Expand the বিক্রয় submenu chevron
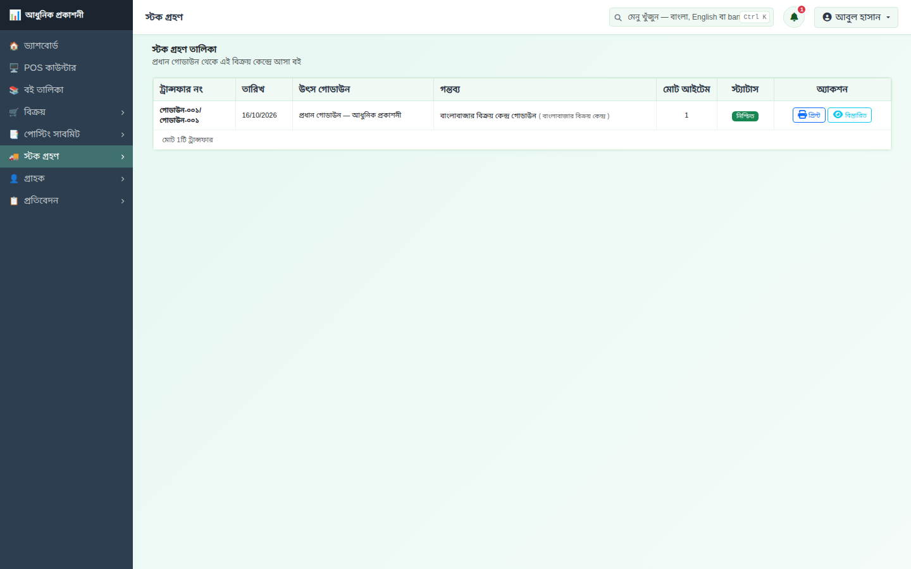Image resolution: width=911 pixels, height=569 pixels. coord(123,112)
